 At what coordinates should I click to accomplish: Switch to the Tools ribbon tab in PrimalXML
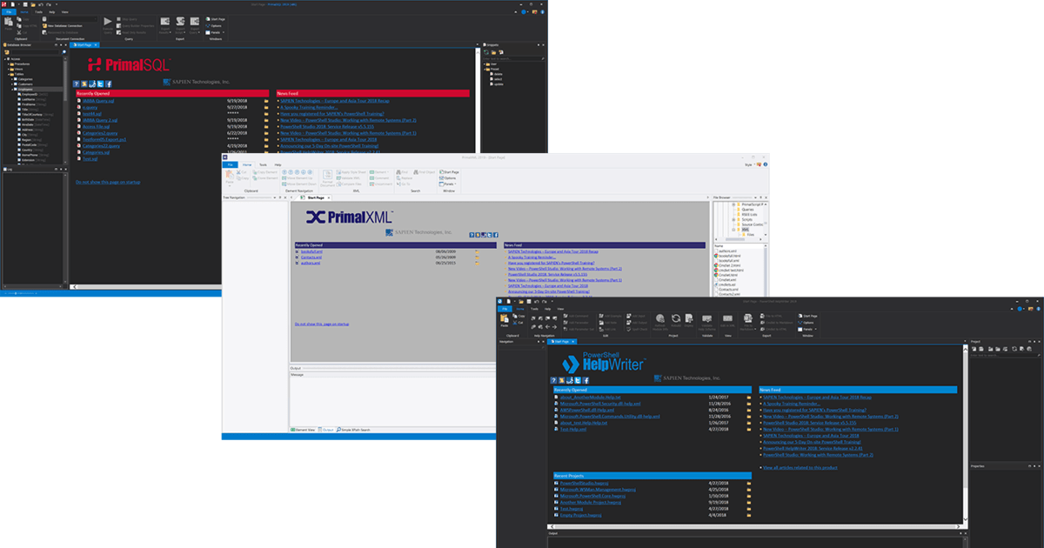tap(264, 164)
